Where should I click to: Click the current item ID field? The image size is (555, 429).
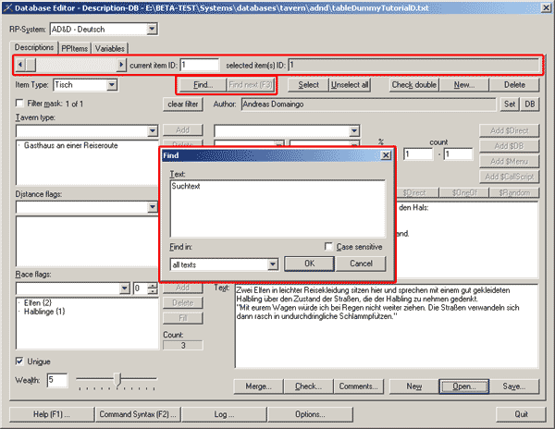coord(200,66)
